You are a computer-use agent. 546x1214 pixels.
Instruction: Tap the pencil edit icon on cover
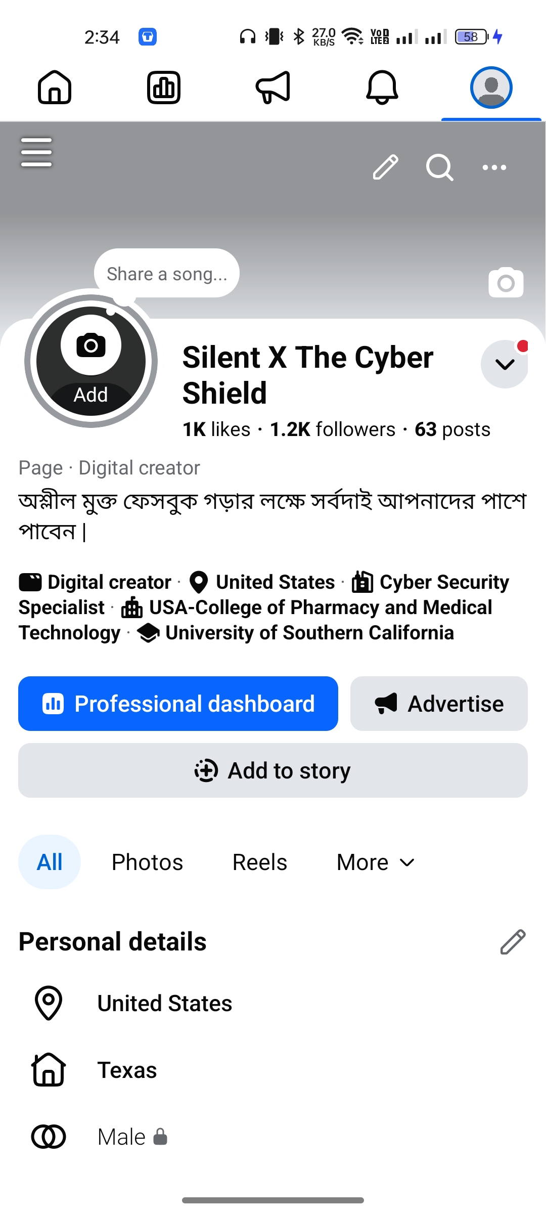pyautogui.click(x=386, y=167)
